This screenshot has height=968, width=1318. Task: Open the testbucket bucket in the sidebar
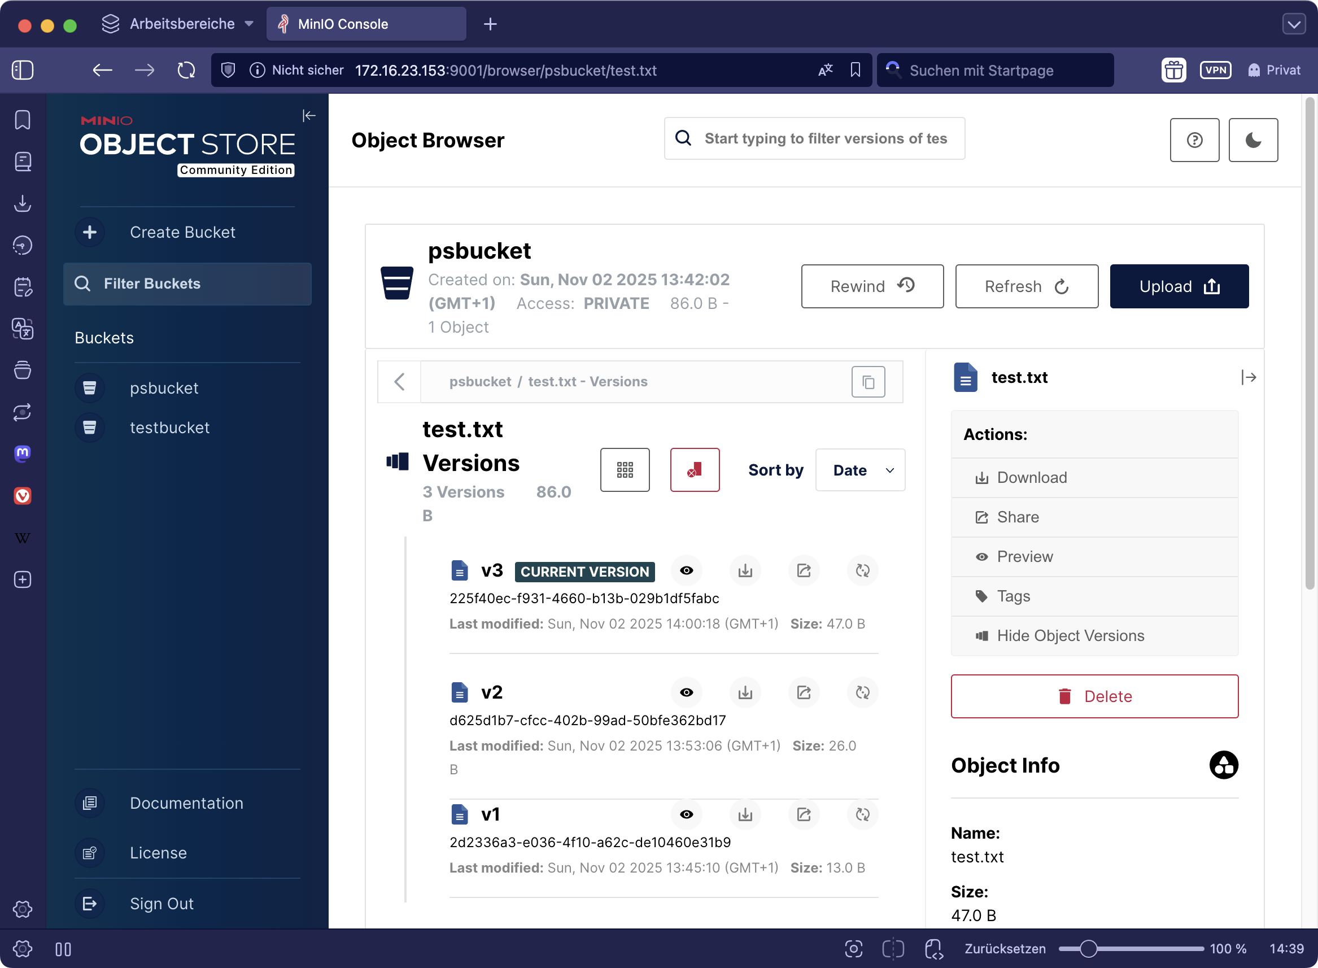169,428
